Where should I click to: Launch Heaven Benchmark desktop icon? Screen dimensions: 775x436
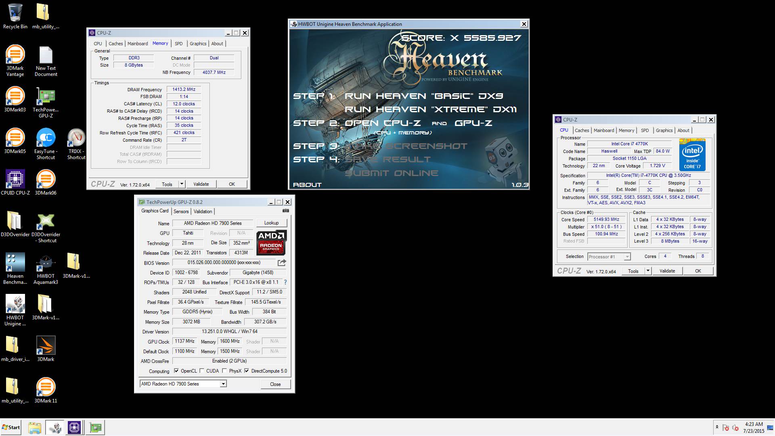click(15, 268)
